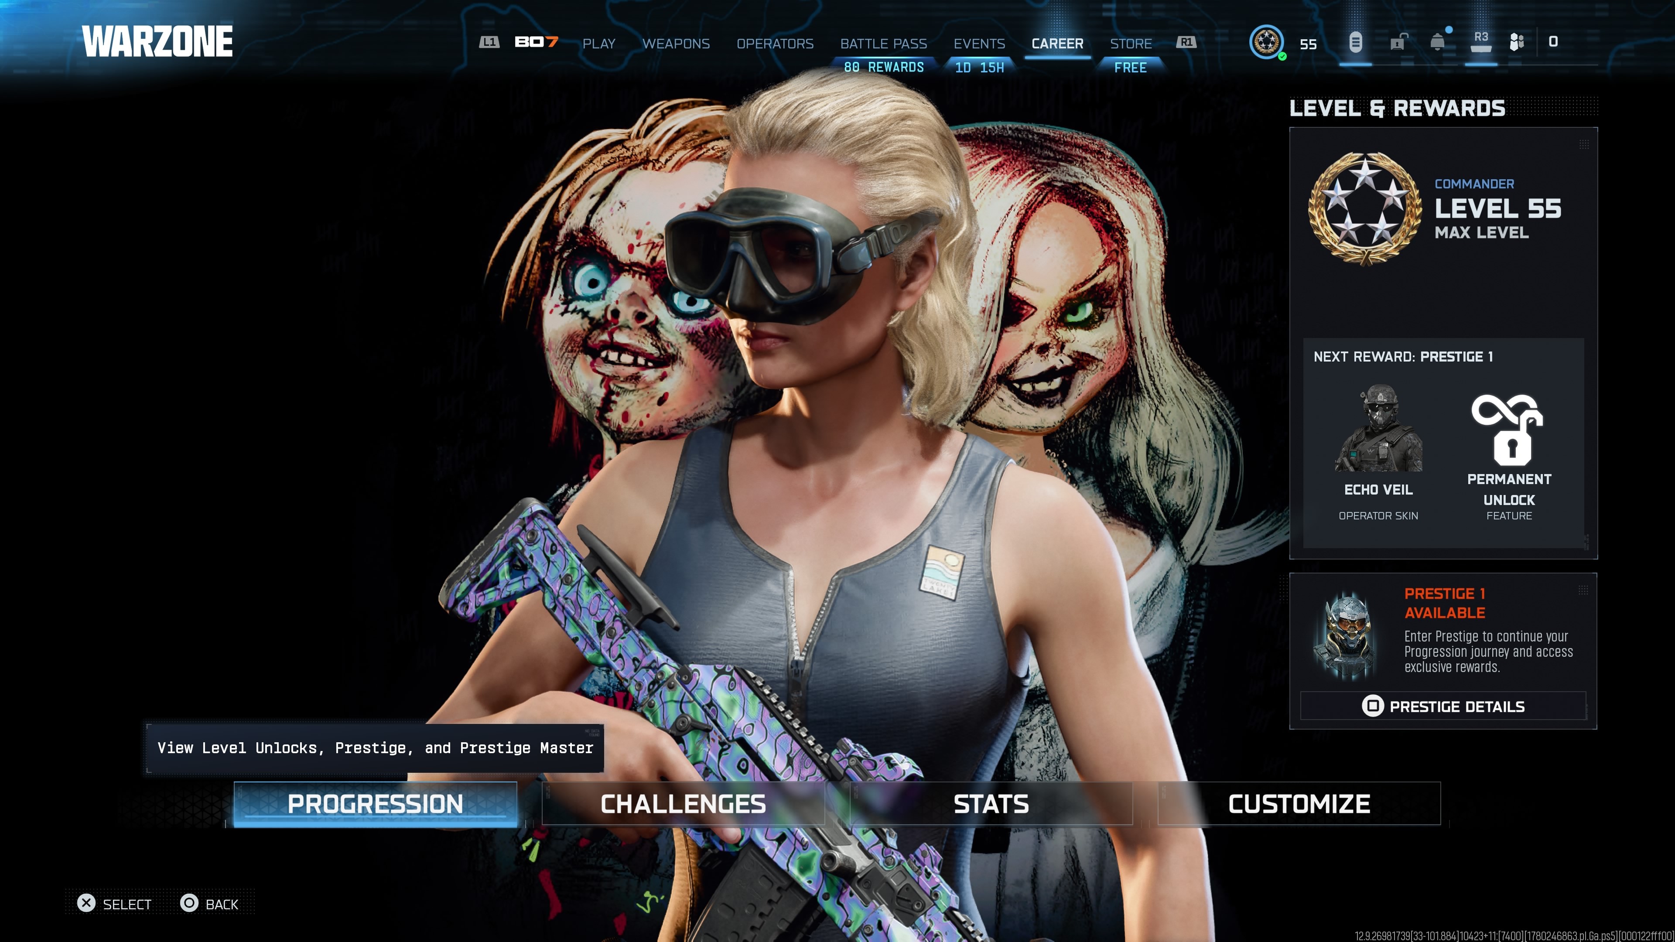Select the BO7 game logo tab

tap(536, 42)
